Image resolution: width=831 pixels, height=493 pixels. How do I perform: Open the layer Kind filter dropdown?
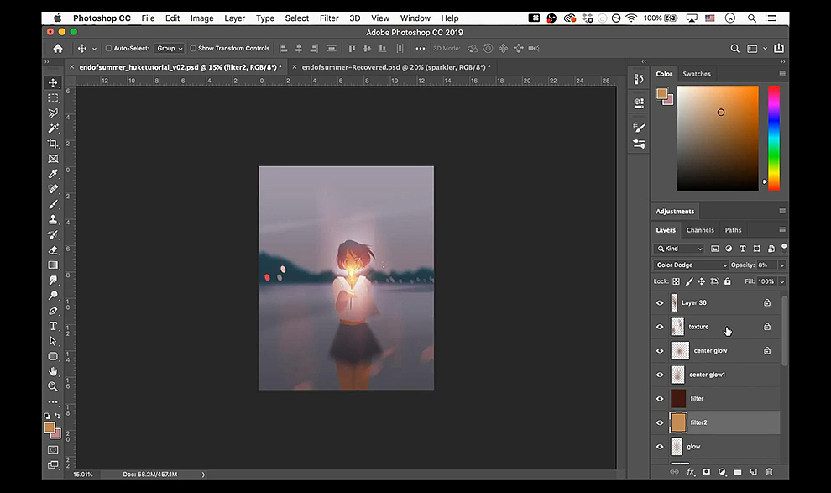click(679, 249)
